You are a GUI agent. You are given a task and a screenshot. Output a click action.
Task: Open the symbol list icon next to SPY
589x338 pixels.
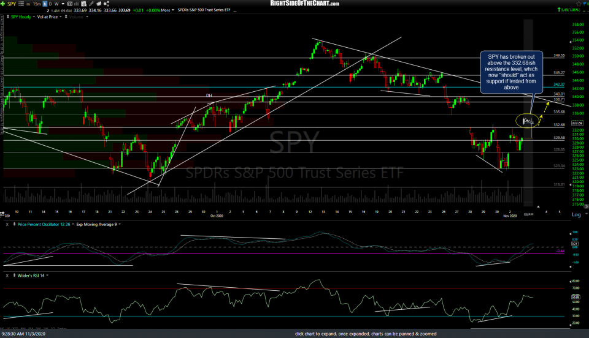21,4
